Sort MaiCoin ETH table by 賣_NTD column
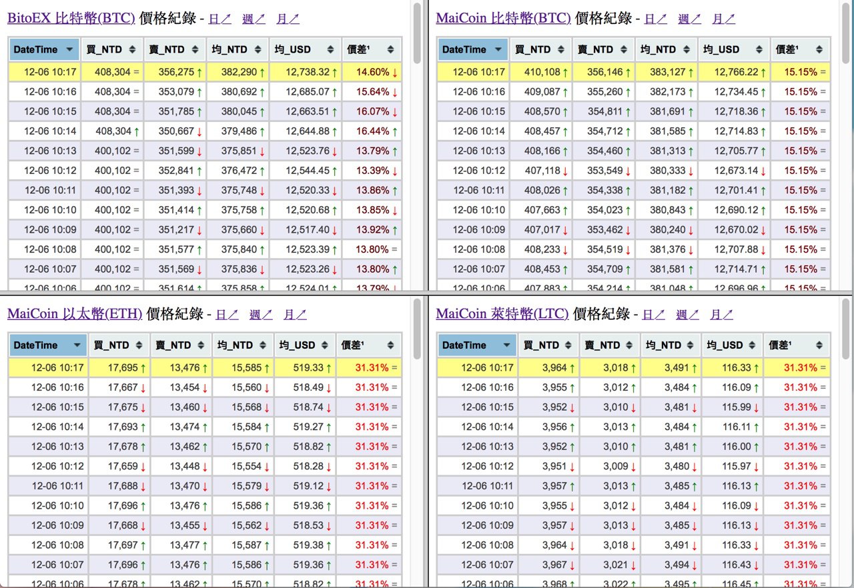 181,345
